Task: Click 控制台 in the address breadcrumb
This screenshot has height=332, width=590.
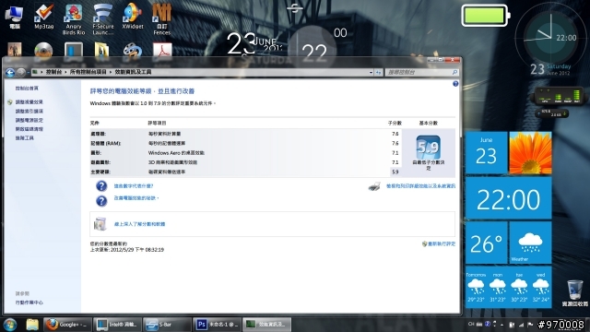Action: coord(53,72)
